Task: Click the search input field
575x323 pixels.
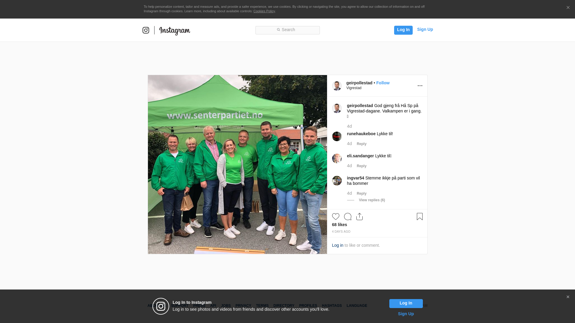Action: pyautogui.click(x=287, y=30)
